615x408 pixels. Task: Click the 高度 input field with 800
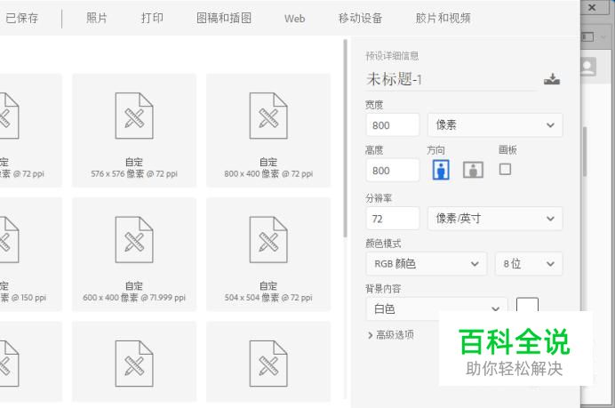tap(393, 171)
